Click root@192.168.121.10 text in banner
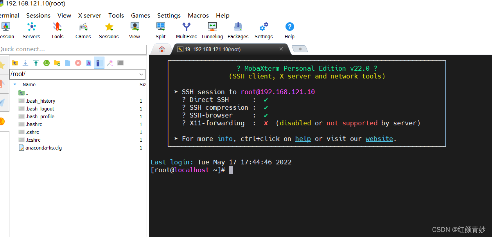492x237 pixels. pyautogui.click(x=278, y=92)
